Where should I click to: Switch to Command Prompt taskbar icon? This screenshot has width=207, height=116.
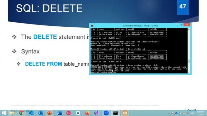(115, 113)
